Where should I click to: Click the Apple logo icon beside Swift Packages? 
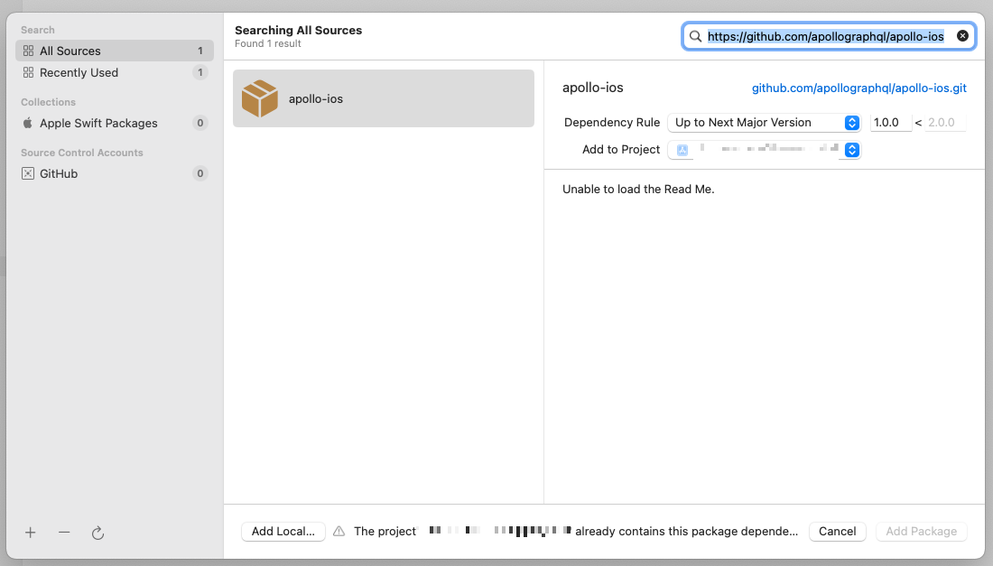point(28,123)
